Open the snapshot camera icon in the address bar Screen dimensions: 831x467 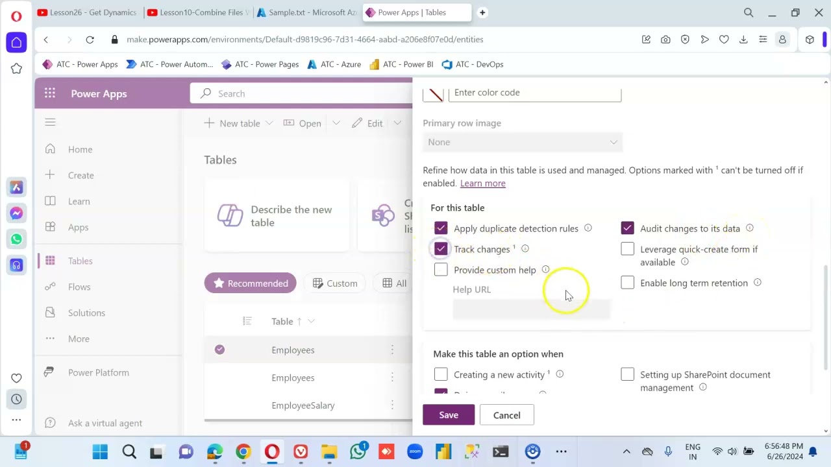(x=665, y=40)
